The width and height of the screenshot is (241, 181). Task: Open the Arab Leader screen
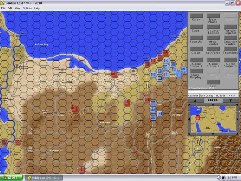(213, 38)
